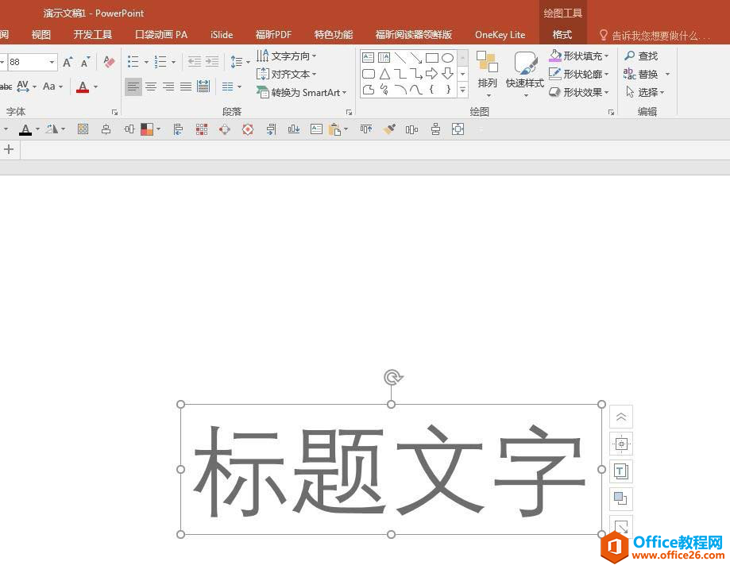Switch to the iSlide tab

[x=222, y=35]
